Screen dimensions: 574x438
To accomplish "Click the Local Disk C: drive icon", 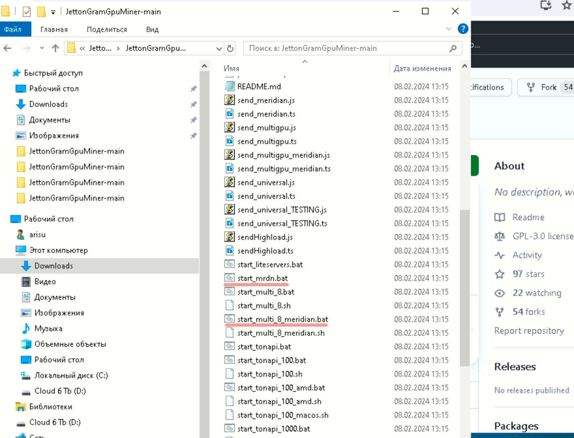I will coord(26,375).
